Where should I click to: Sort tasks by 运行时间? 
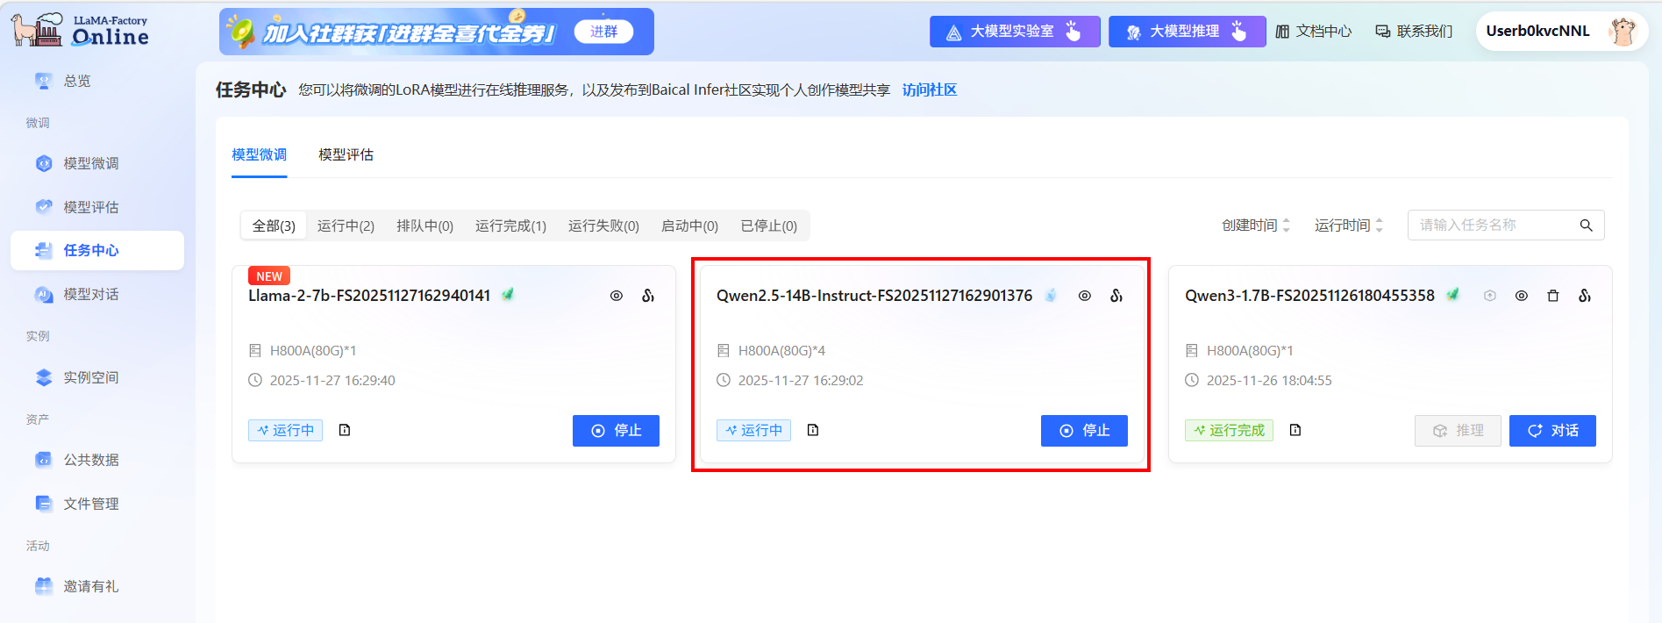point(1349,226)
